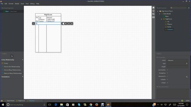Click the search magnifier in Model Explorer
This screenshot has width=191, height=107.
pyautogui.click(x=171, y=8)
